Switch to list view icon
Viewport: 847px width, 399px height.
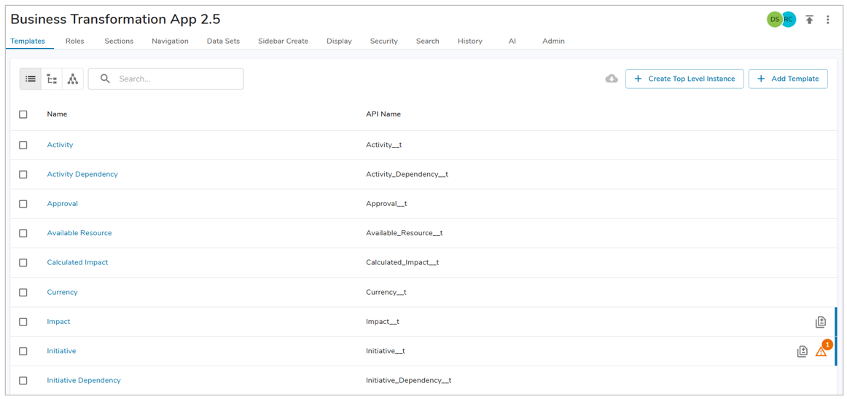pyautogui.click(x=31, y=79)
